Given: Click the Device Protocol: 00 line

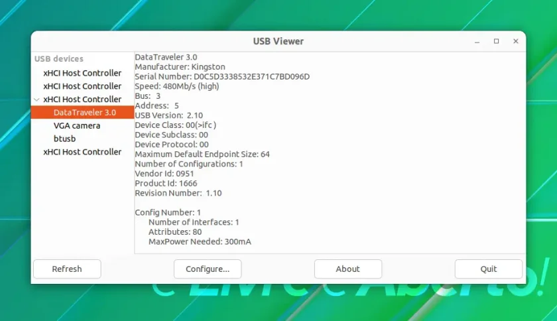Looking at the screenshot, I should pos(172,145).
